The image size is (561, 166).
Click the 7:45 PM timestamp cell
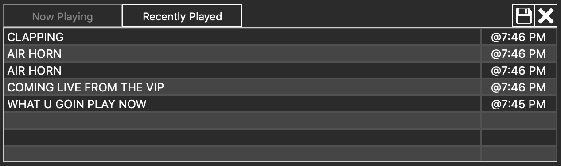point(519,104)
